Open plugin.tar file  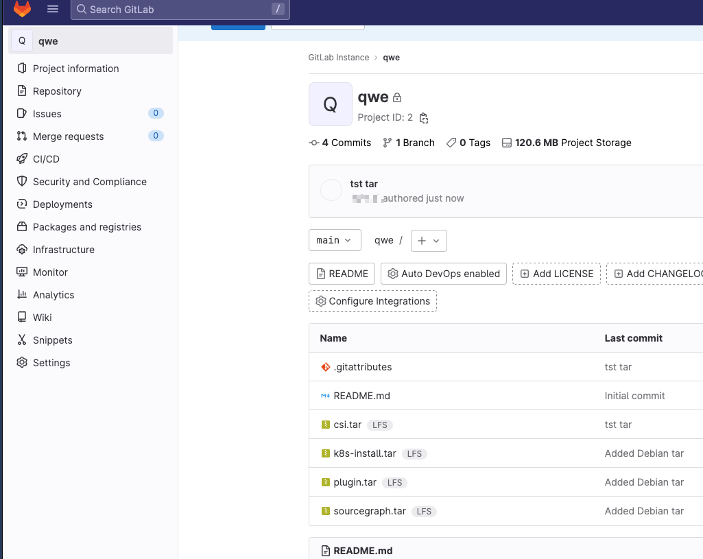pos(355,482)
